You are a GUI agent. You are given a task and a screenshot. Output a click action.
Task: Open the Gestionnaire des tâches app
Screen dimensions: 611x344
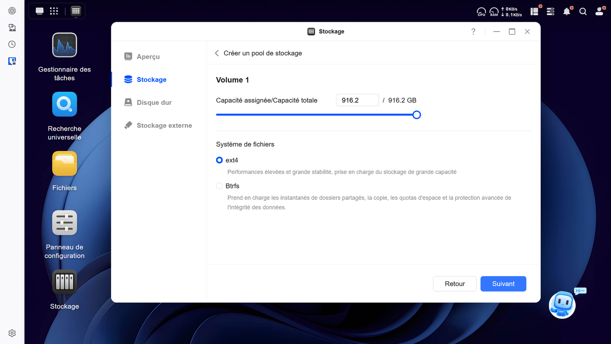[x=64, y=45]
